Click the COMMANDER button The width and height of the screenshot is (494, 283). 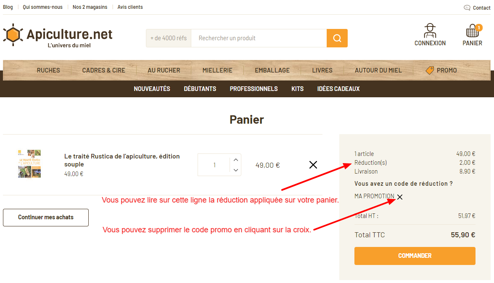coord(415,256)
